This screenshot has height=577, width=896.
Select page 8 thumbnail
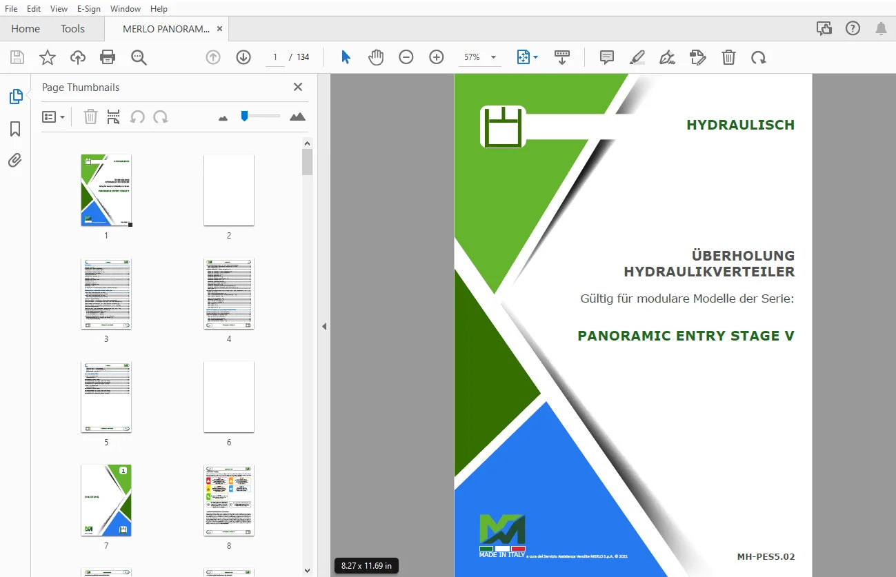click(x=229, y=500)
